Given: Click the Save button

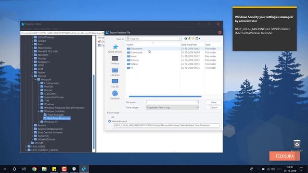Looking at the screenshot, I should tap(214, 102).
